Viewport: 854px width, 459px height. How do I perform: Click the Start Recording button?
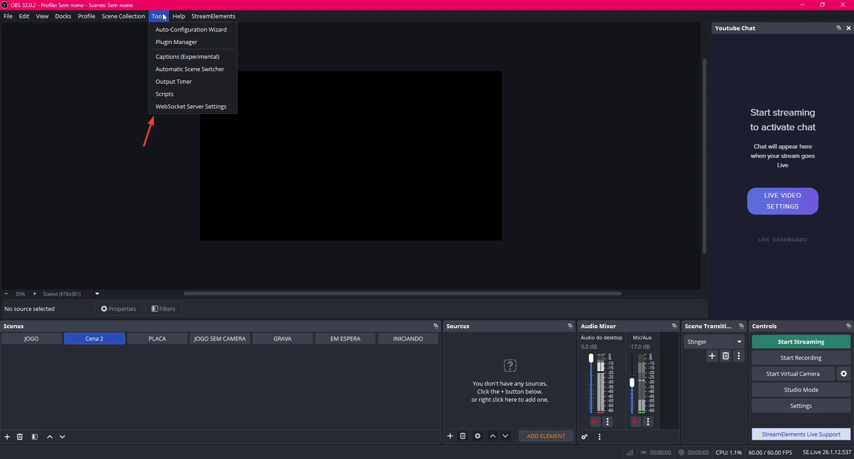coord(801,358)
